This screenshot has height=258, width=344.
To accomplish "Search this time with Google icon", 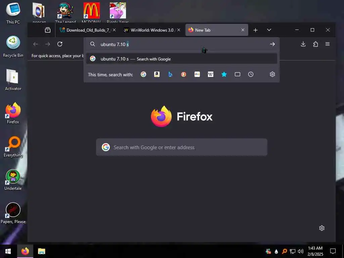I will [x=143, y=74].
